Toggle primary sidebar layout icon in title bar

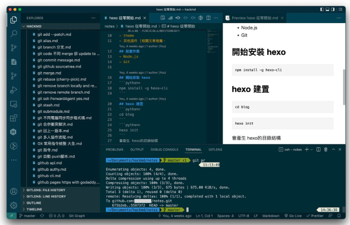point(322,9)
